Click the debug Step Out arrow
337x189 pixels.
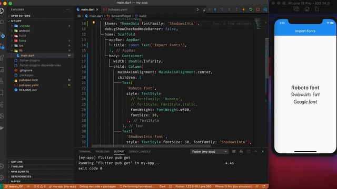click(236, 9)
